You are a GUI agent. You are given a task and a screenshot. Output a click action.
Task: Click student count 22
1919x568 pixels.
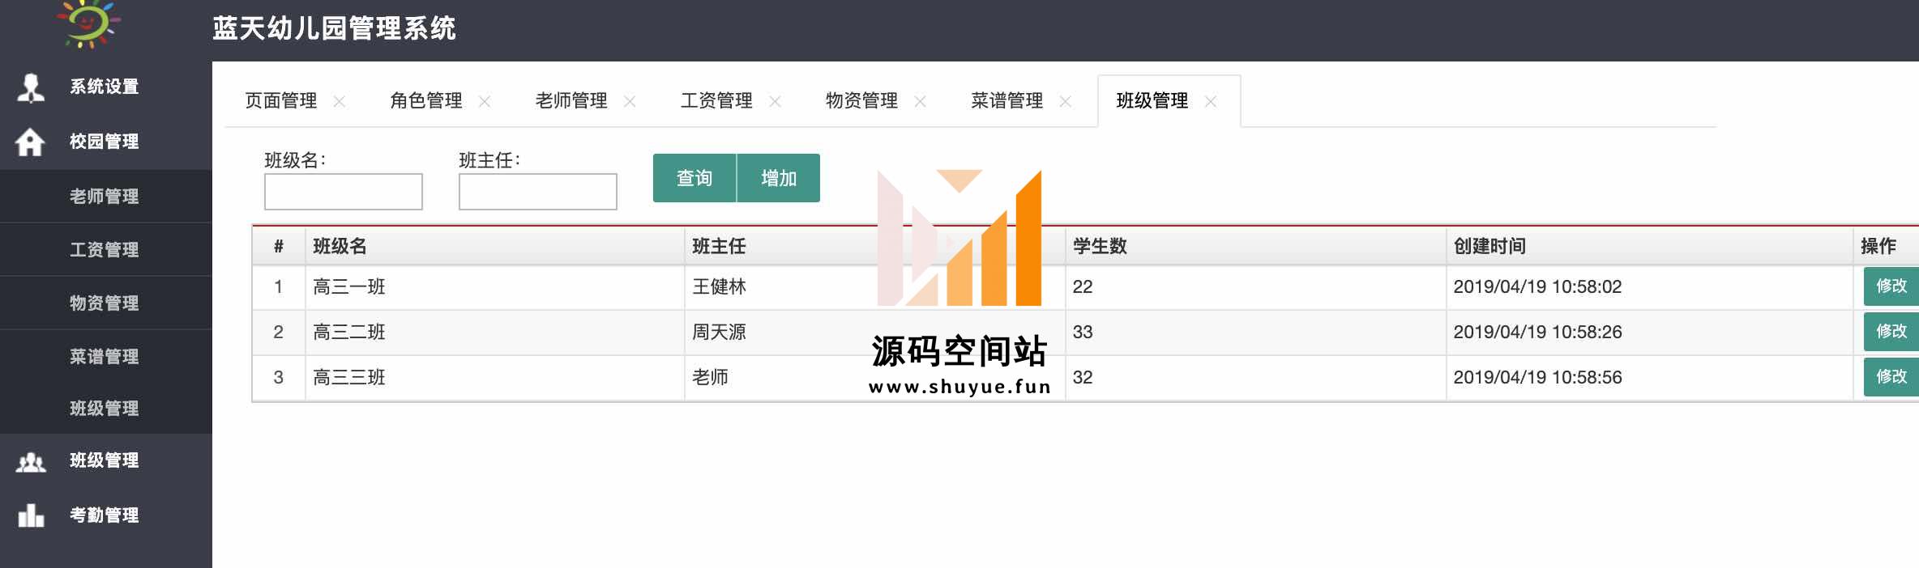click(x=1083, y=287)
